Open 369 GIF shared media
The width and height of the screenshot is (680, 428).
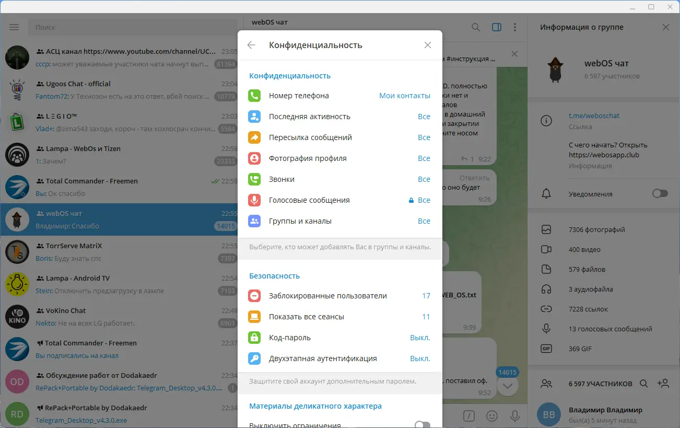point(604,349)
